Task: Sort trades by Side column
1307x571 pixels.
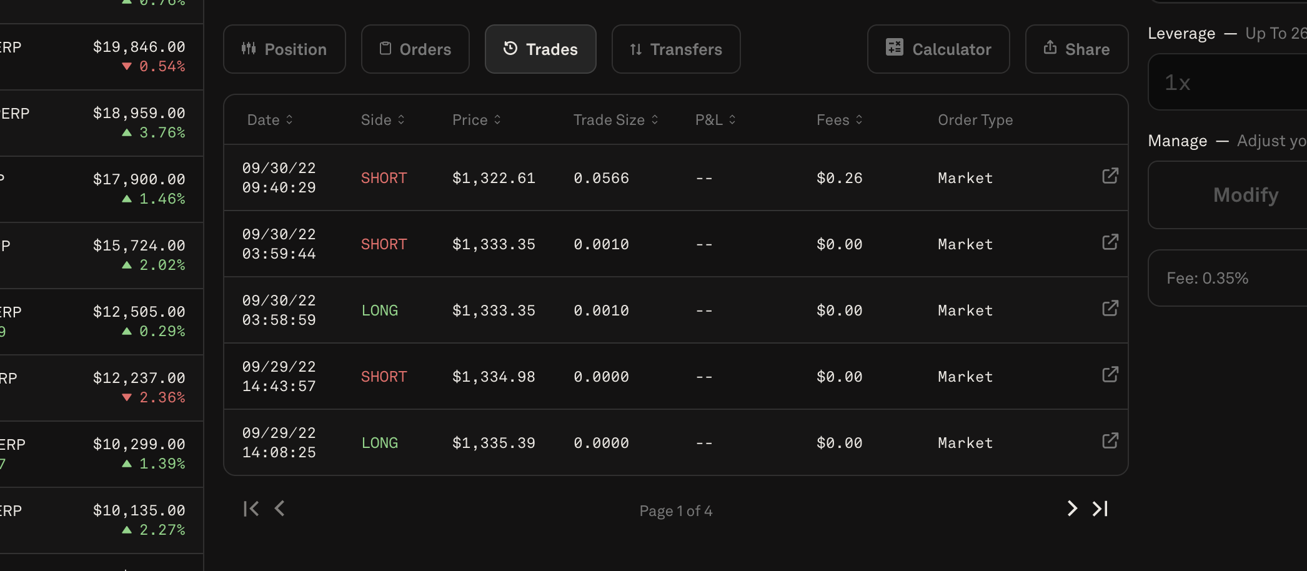Action: pos(382,120)
